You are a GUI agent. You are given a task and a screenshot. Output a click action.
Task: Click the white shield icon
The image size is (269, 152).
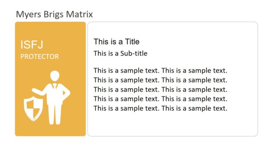tap(33, 109)
